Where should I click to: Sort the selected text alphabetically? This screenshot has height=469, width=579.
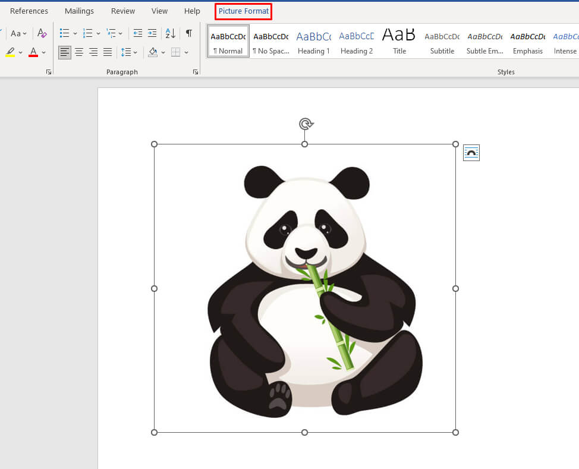[170, 33]
